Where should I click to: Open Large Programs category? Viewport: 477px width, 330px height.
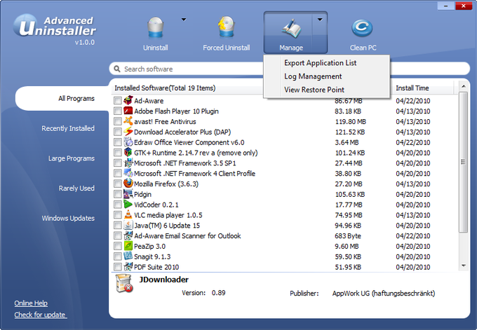[x=71, y=158]
